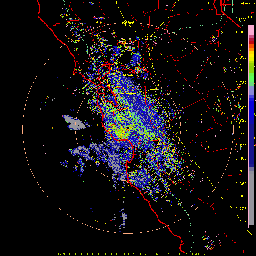
Task: Click the KMUX station identifier in the caption
Action: (159, 254)
